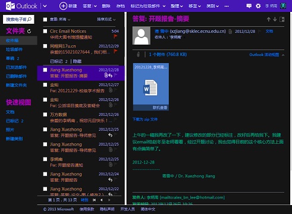Screen dimensions: 292x214
Task: Open the 草稿 folder
Action: pos(12,58)
